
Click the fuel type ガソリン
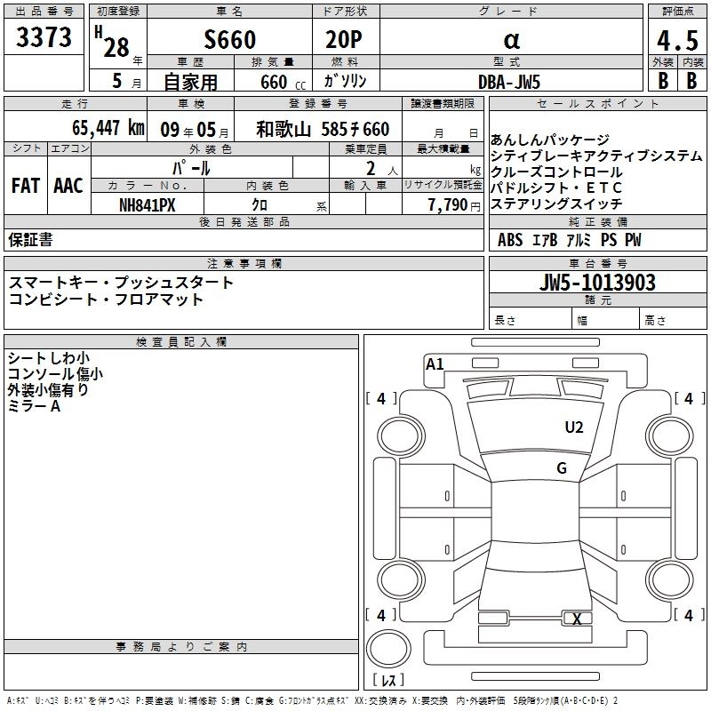click(x=345, y=81)
